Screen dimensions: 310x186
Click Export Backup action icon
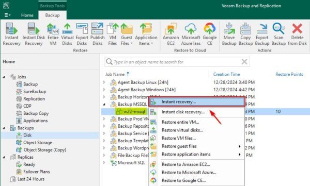pos(262,34)
